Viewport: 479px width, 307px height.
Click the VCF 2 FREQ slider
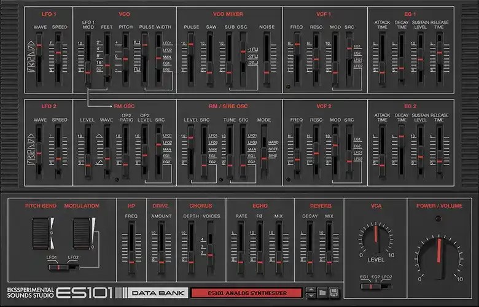[297, 152]
